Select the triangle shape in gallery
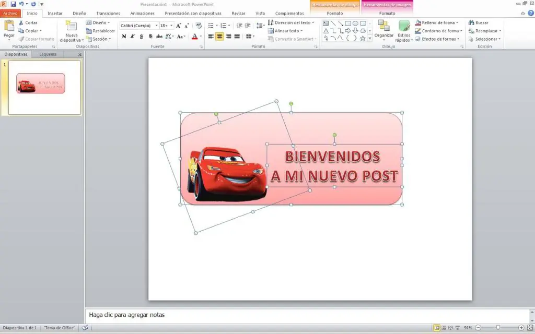Image resolution: width=535 pixels, height=334 pixels. click(x=326, y=31)
